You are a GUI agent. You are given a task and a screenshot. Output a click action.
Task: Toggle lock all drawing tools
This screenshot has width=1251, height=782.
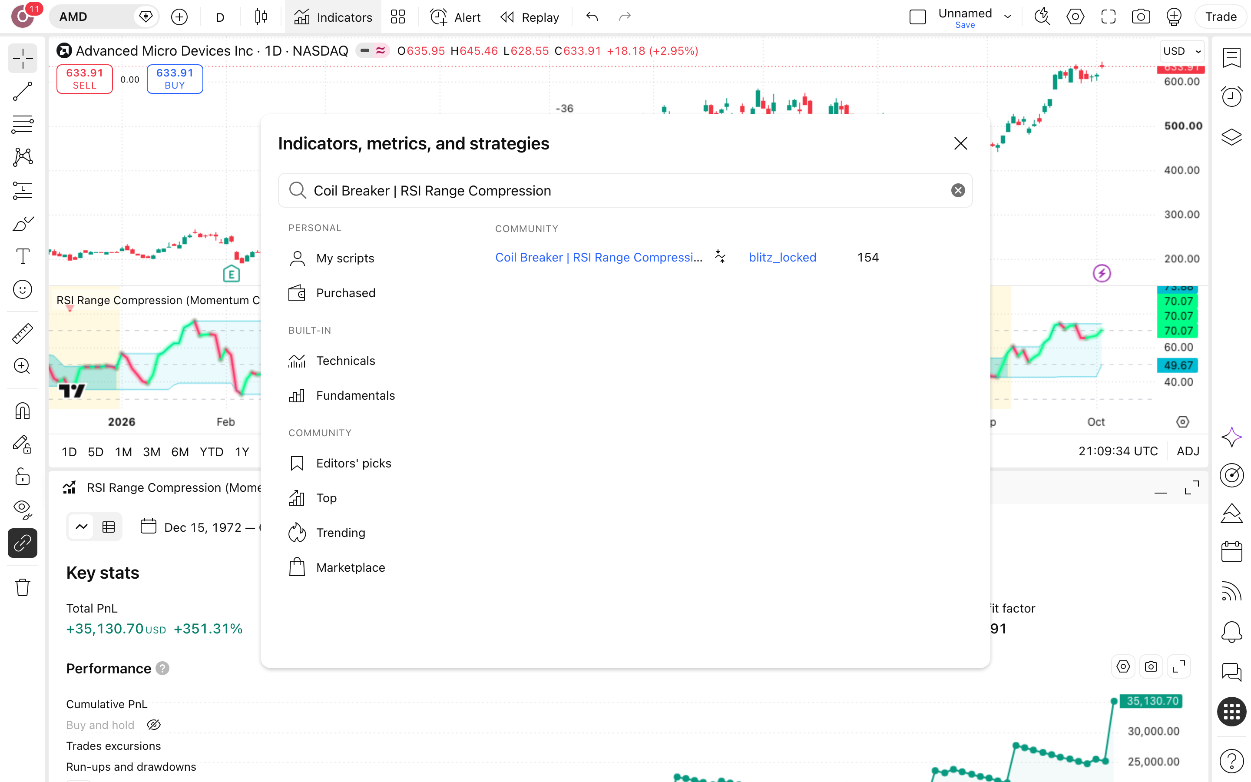pos(22,476)
